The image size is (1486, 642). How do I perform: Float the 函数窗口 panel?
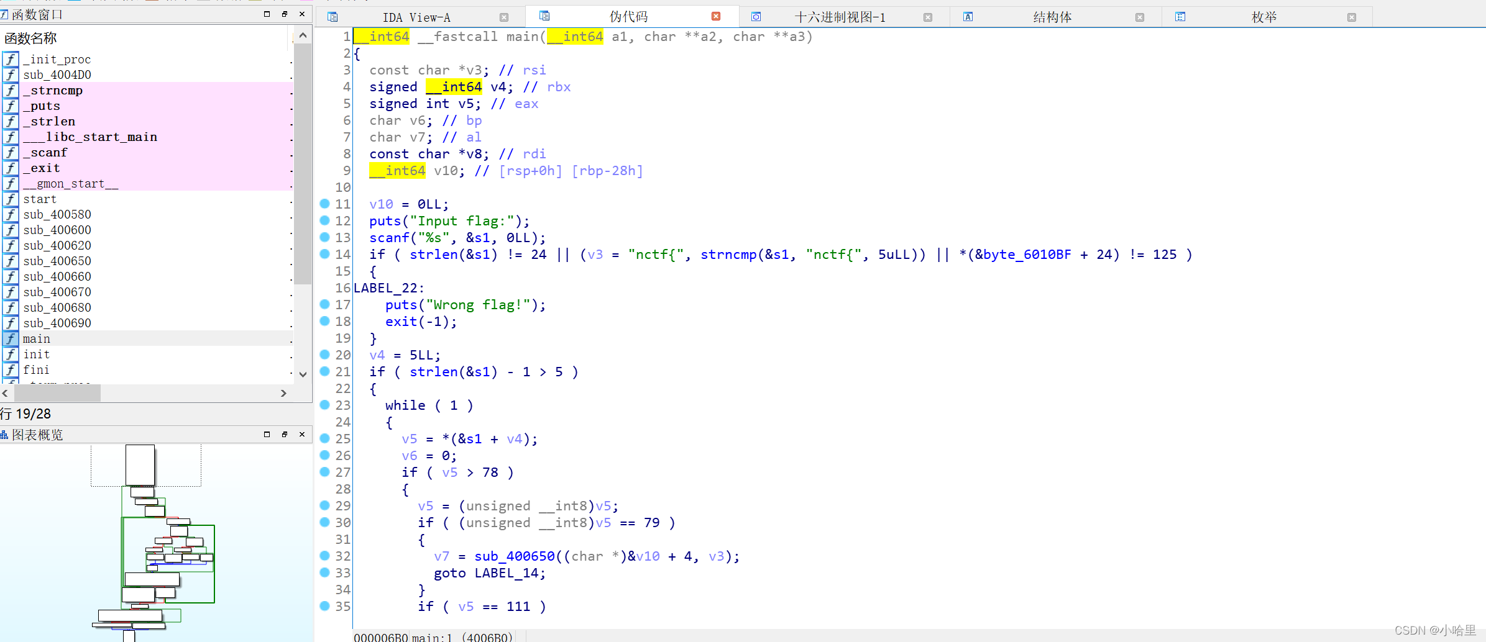pyautogui.click(x=285, y=14)
